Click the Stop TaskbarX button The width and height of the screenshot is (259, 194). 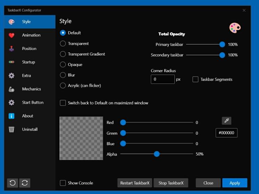(x=171, y=183)
